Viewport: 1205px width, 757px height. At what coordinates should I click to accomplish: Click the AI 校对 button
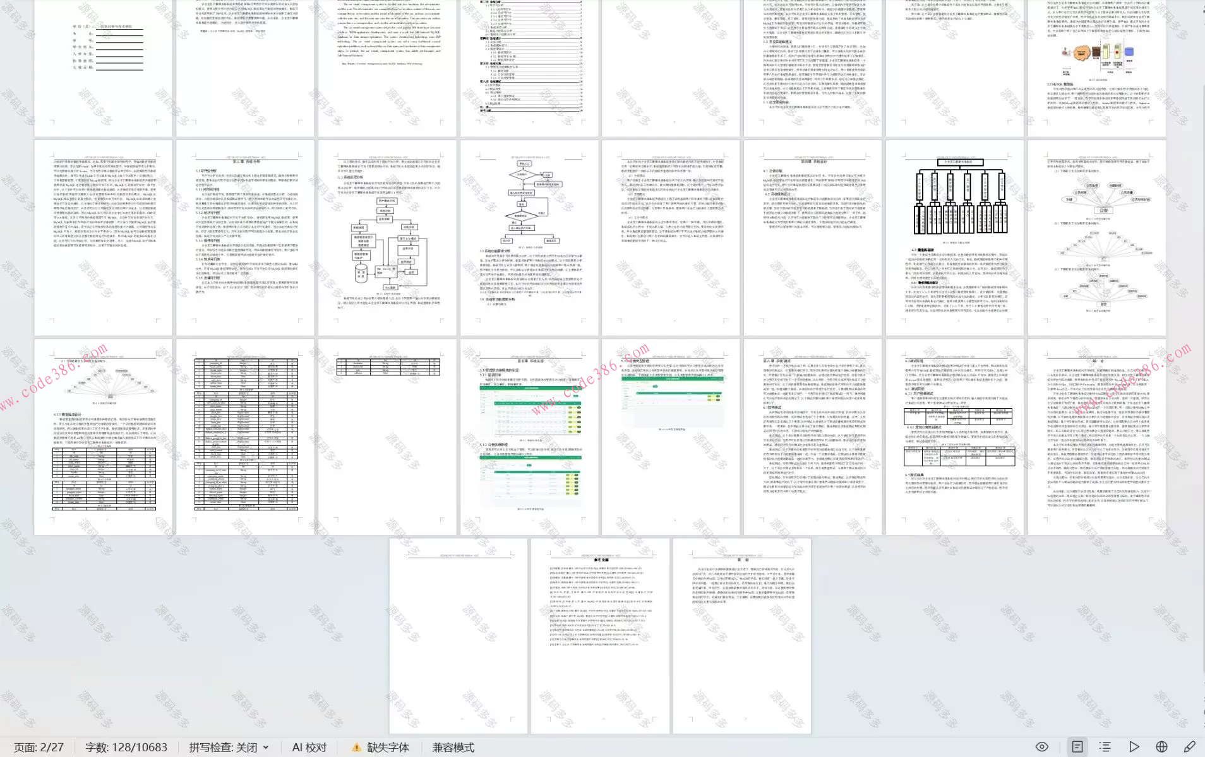309,748
